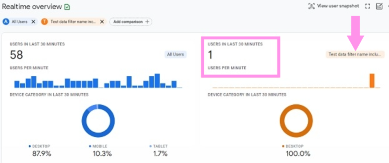Click the blue A avatar icon
Screen dimensions: 389x163
click(x=6, y=22)
